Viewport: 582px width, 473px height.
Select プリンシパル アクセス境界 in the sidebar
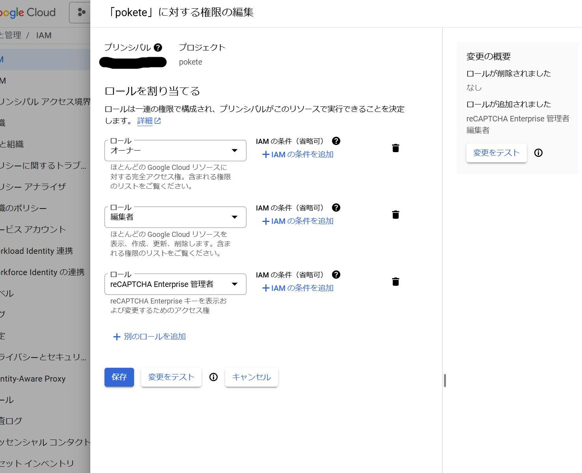tap(45, 102)
